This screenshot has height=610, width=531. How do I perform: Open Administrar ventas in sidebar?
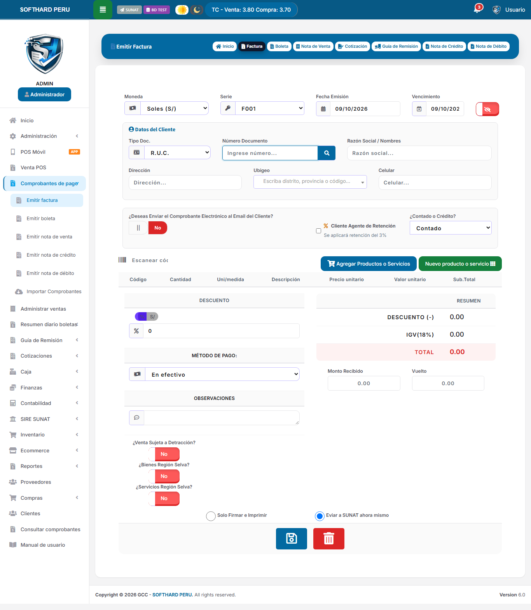pyautogui.click(x=45, y=309)
